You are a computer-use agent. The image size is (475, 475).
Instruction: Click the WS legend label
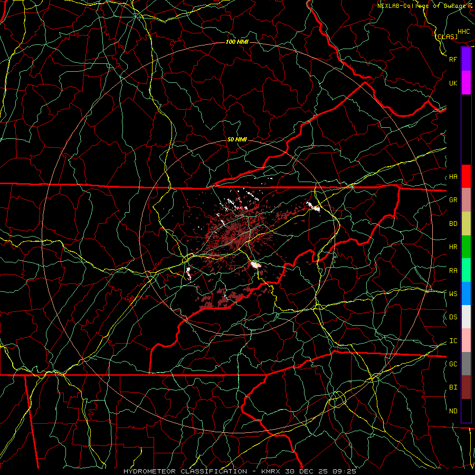(453, 294)
